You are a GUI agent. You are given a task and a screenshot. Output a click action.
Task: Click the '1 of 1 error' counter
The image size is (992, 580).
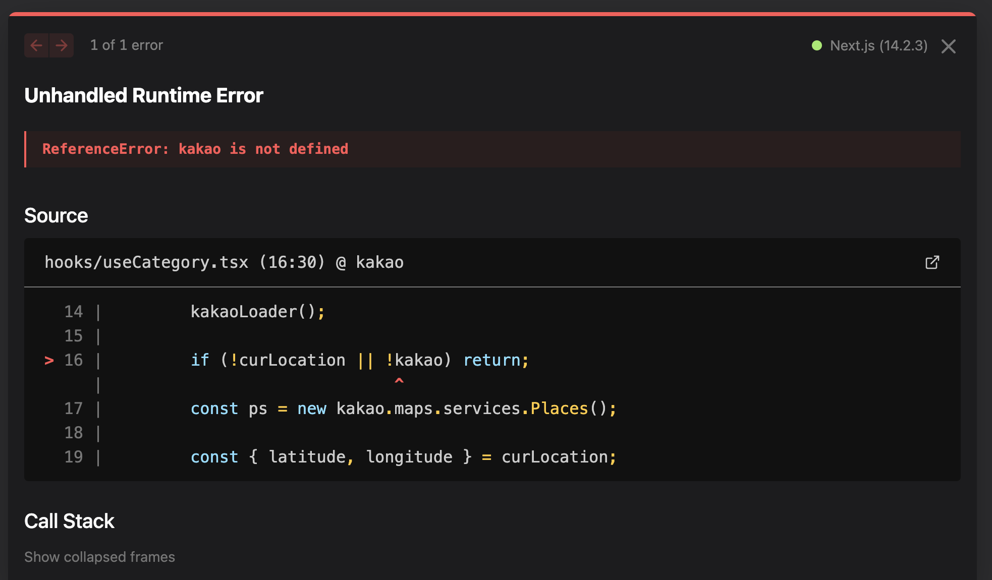point(127,45)
